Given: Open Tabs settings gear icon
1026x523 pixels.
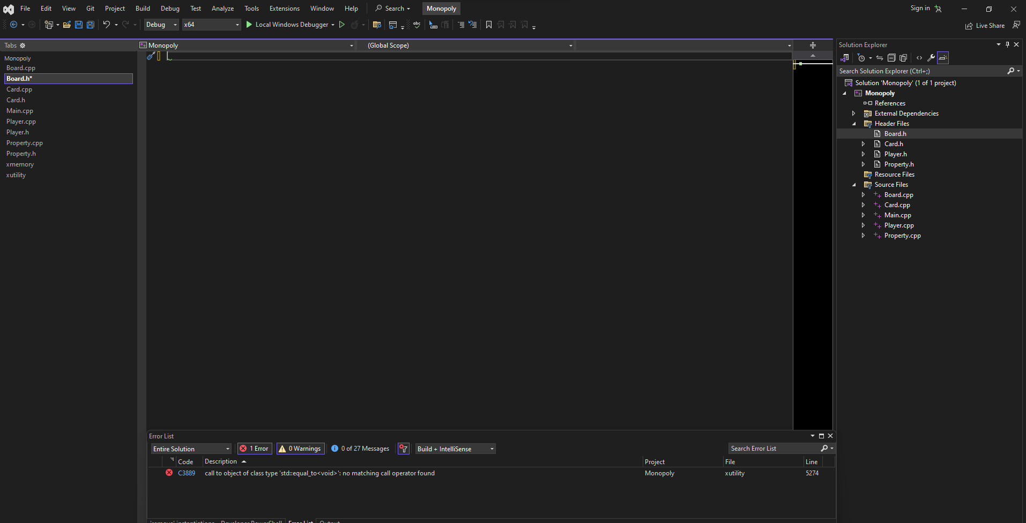Looking at the screenshot, I should (23, 46).
